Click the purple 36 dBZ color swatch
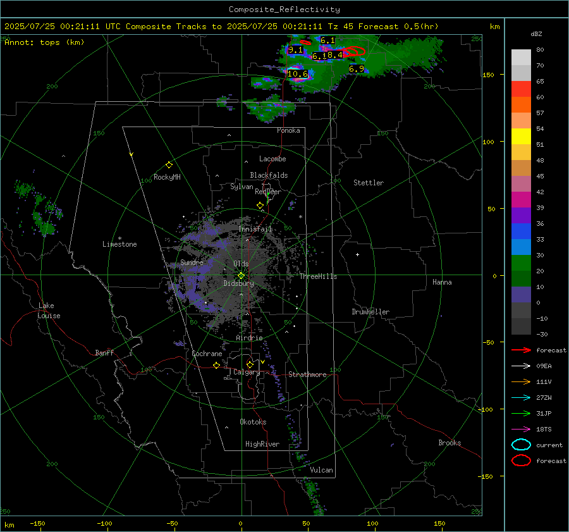 [x=521, y=215]
